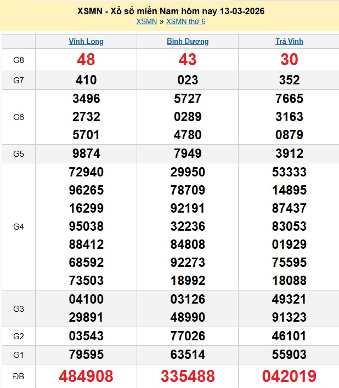
Task: Click G3 number 49321
Action: click(289, 299)
